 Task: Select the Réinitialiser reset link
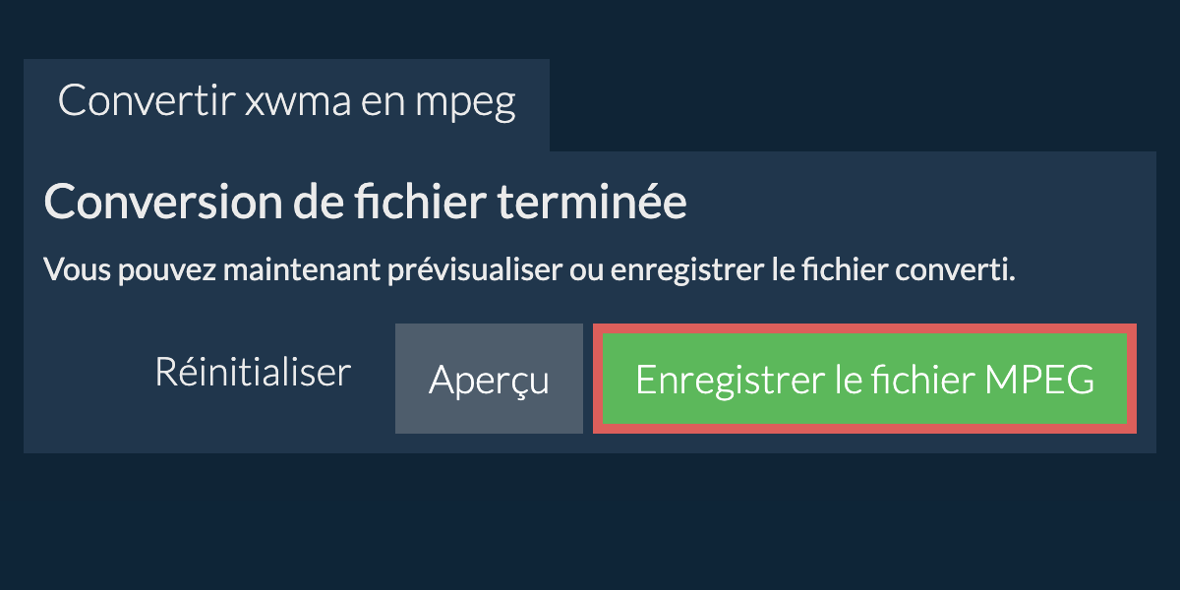click(253, 373)
